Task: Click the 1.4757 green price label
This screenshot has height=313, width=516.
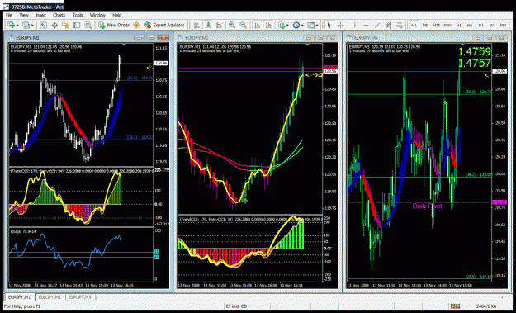Action: click(474, 63)
